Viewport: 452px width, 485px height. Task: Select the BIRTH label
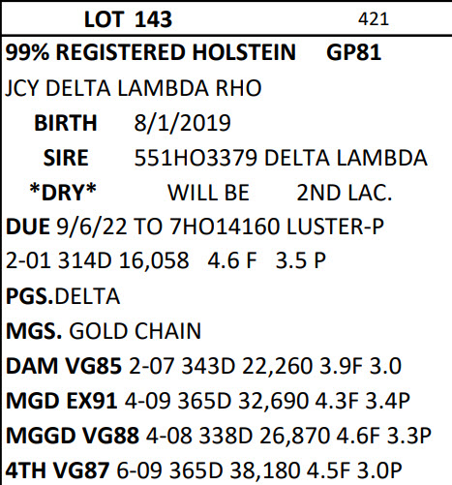66,123
